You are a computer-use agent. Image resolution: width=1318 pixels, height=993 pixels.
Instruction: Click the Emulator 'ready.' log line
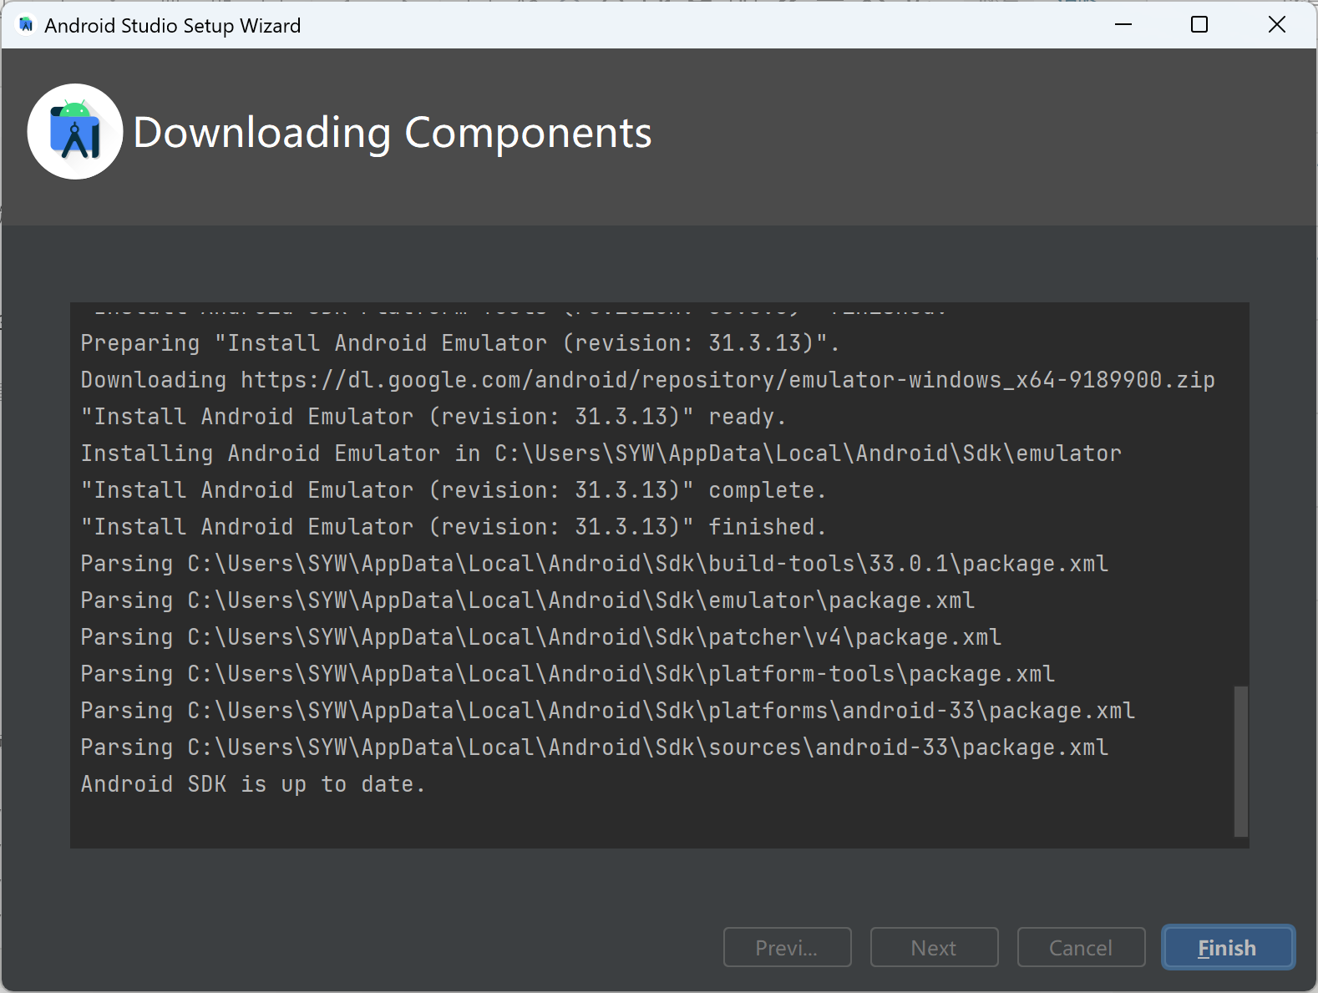(433, 417)
